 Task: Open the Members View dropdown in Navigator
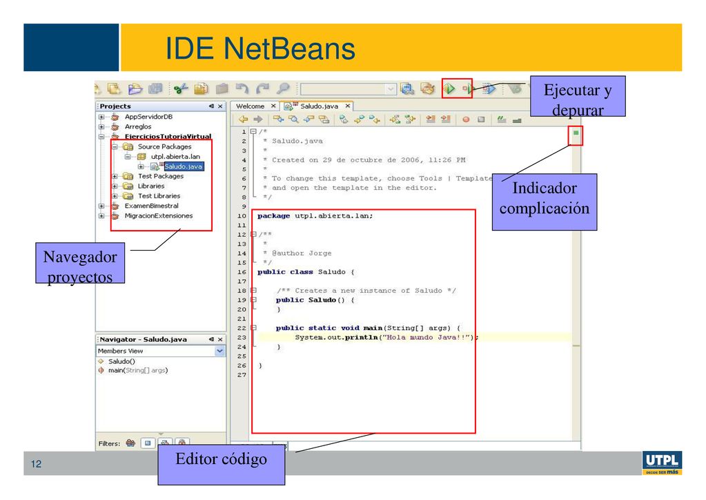219,351
